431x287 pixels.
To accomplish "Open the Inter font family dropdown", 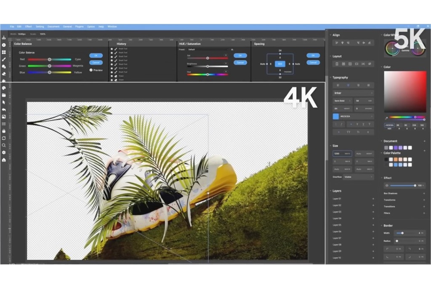I will click(353, 93).
